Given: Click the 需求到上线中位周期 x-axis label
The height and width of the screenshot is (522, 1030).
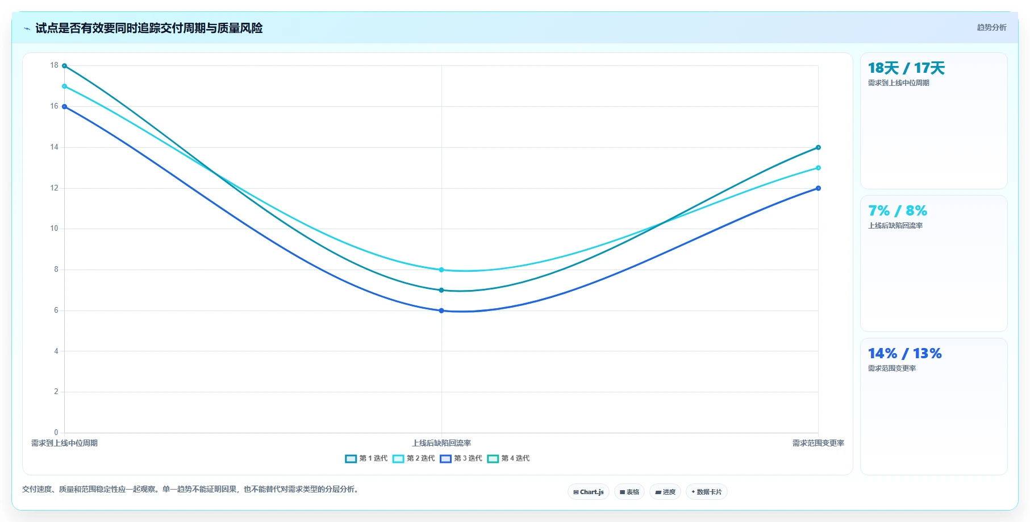Looking at the screenshot, I should click(x=64, y=443).
